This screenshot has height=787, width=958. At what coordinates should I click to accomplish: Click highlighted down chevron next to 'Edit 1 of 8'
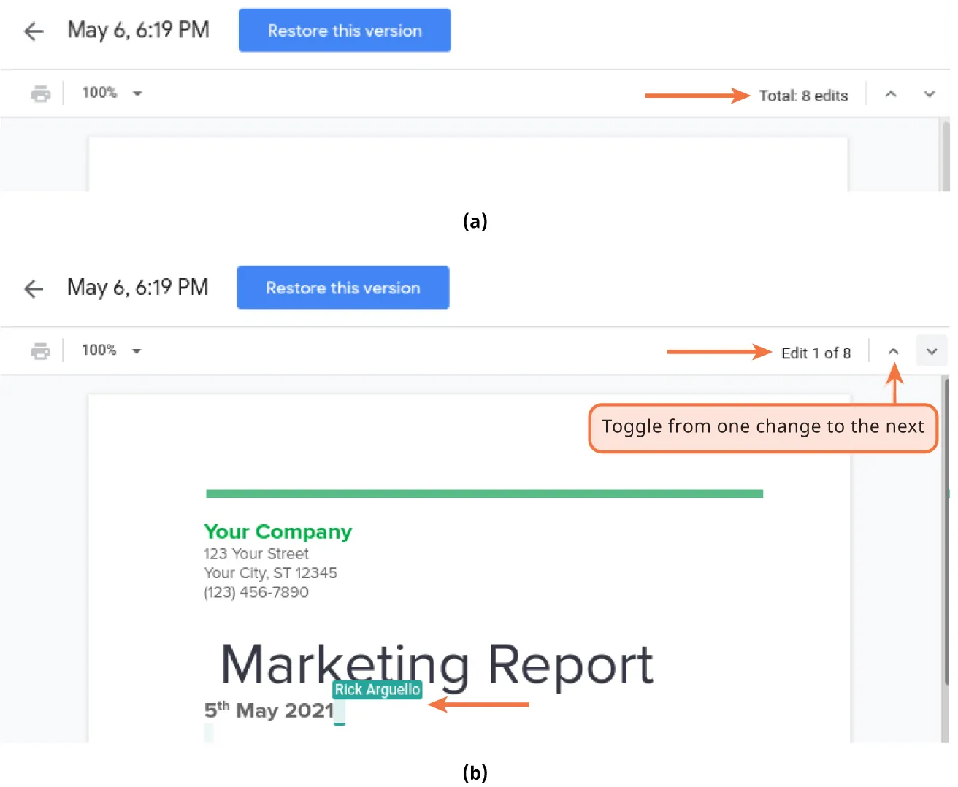[x=932, y=352]
